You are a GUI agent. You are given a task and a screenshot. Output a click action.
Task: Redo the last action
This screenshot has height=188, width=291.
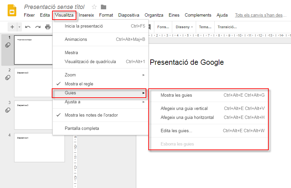point(38,27)
